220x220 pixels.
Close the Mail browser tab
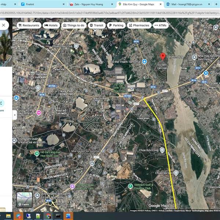(x=209, y=4)
